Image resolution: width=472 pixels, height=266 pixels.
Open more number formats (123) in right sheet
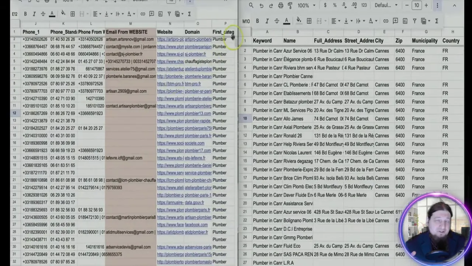[364, 6]
